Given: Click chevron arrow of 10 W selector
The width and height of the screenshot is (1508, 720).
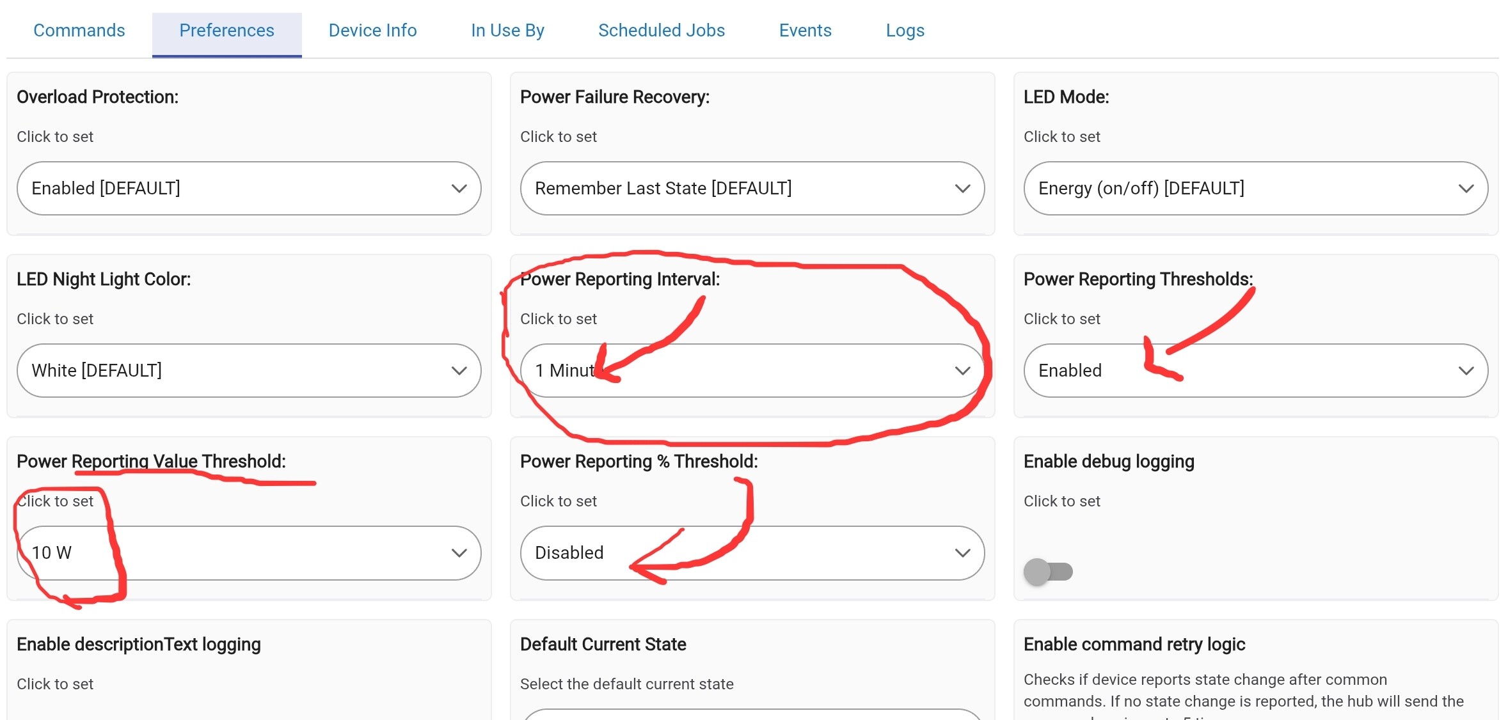Looking at the screenshot, I should (x=459, y=553).
